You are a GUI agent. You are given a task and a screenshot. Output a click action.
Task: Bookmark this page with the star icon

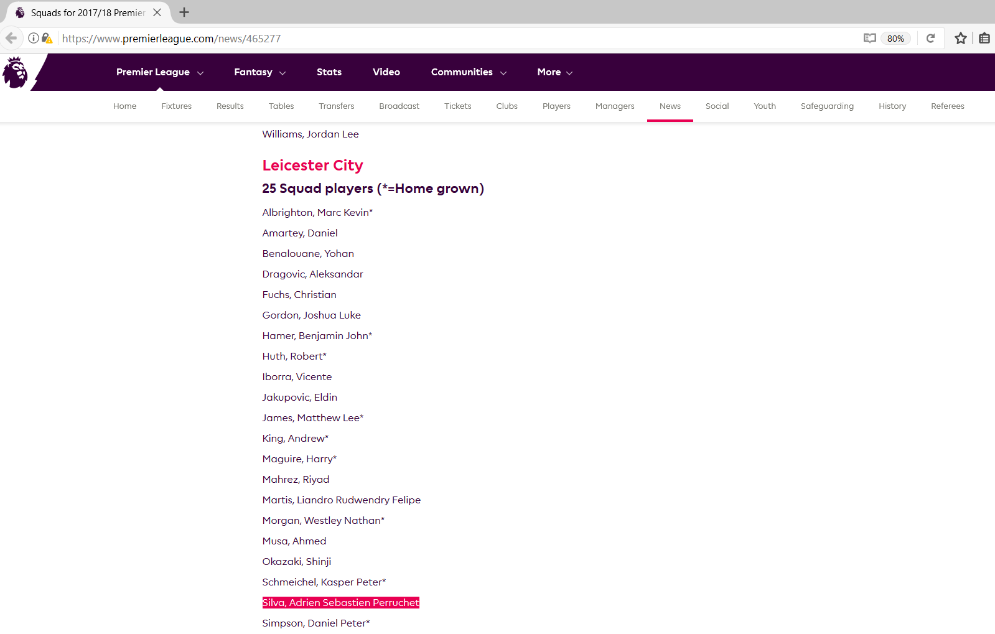click(x=961, y=38)
